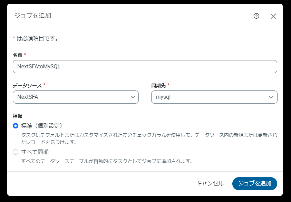Click the 標準（個別設定） option label text

click(x=42, y=126)
